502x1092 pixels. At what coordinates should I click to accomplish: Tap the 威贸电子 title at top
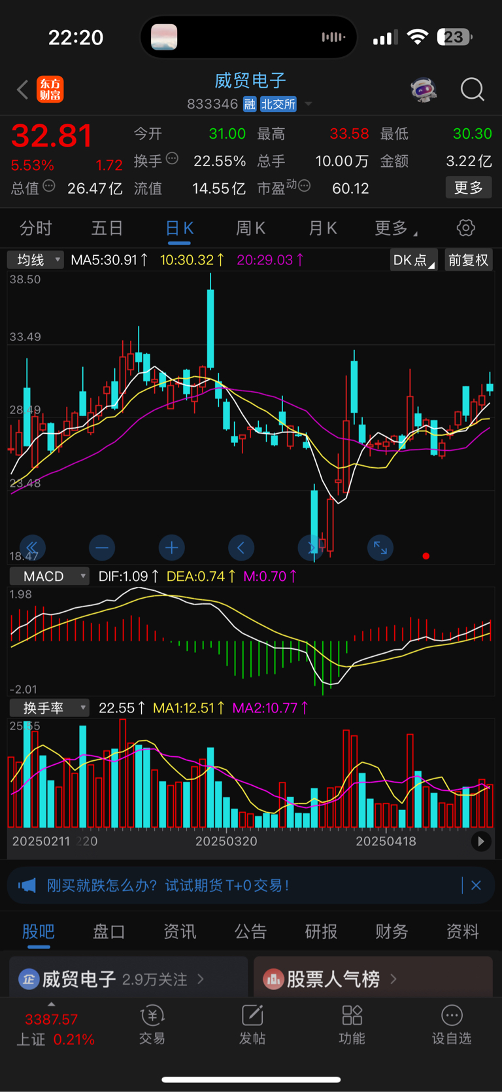251,80
